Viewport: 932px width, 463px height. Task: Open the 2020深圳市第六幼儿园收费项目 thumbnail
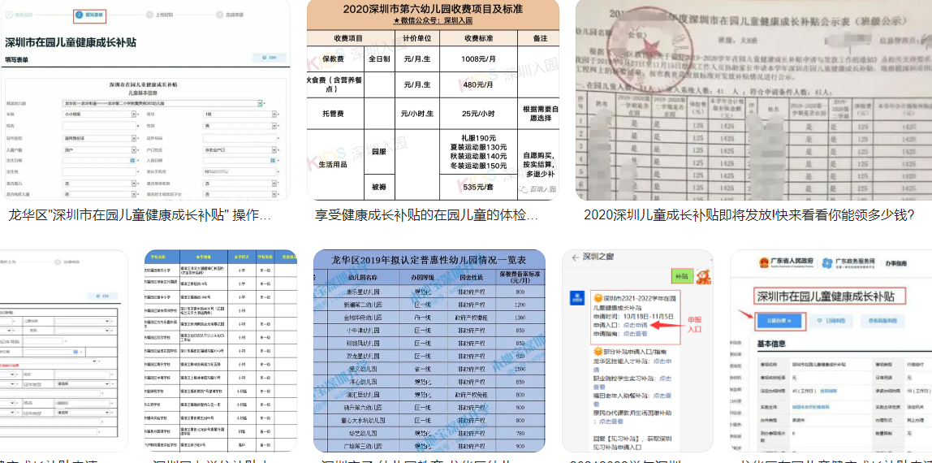coord(433,100)
